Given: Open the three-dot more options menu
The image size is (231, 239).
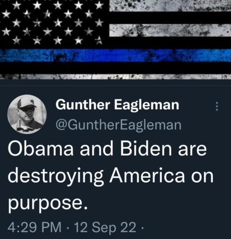Looking at the screenshot, I should coord(217,107).
